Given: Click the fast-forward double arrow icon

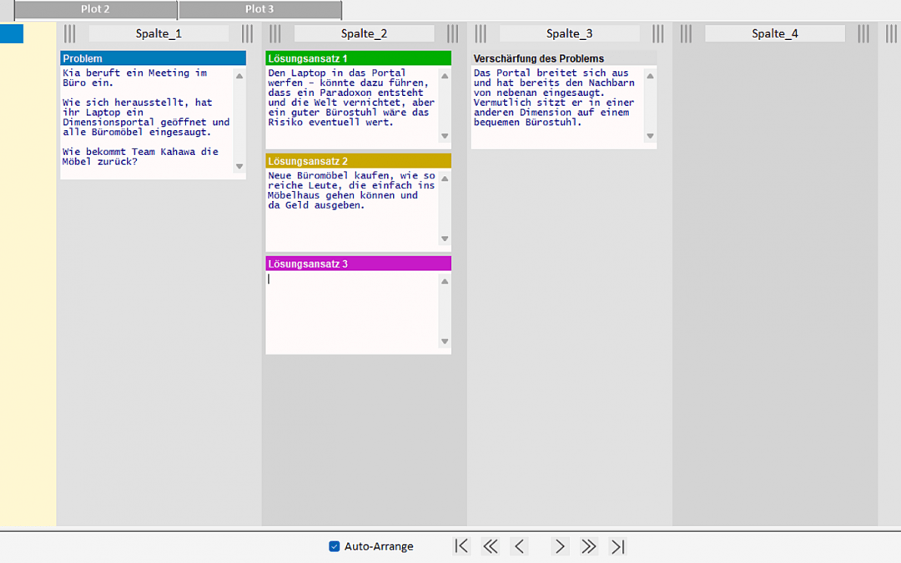Looking at the screenshot, I should (589, 546).
